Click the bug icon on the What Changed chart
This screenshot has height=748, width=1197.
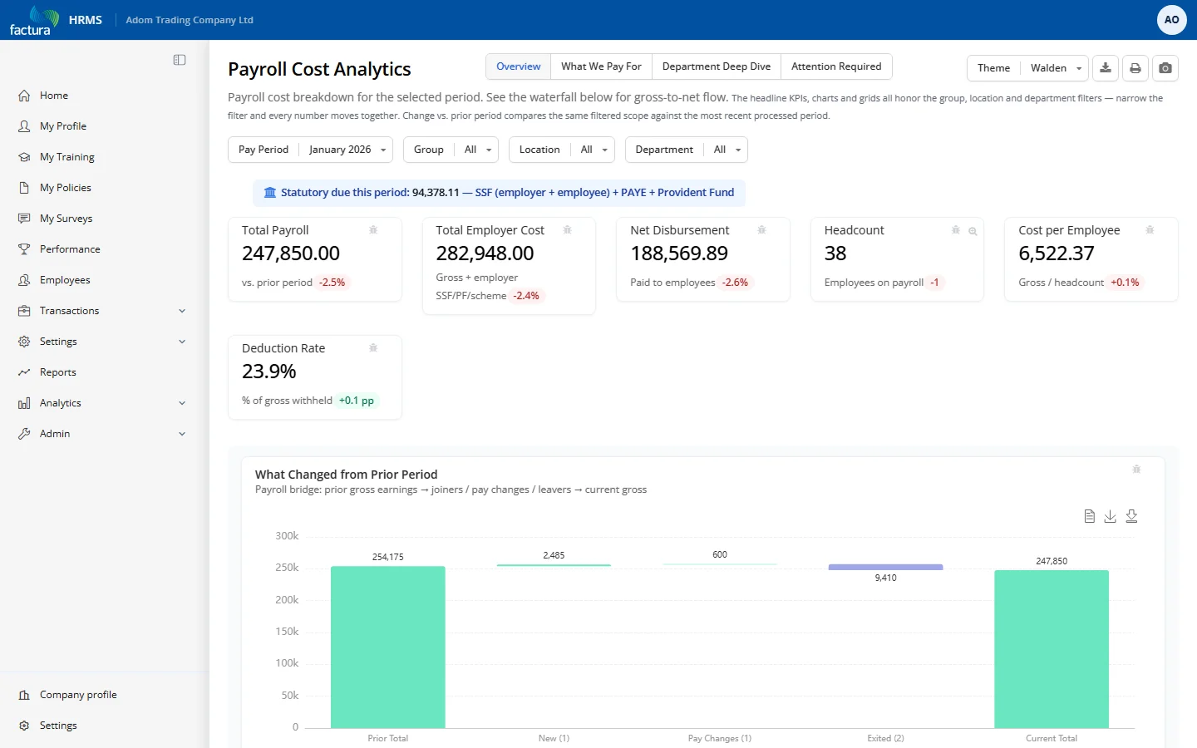(x=1136, y=470)
